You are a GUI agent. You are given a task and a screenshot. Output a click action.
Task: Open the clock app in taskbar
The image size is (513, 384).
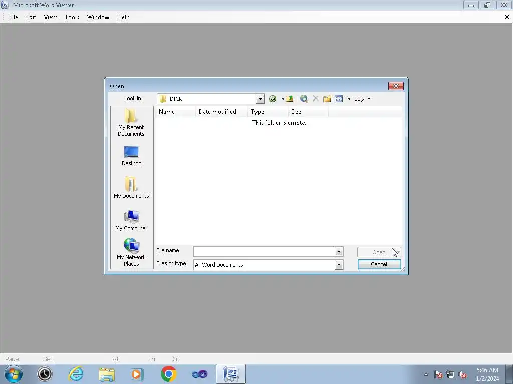45,374
